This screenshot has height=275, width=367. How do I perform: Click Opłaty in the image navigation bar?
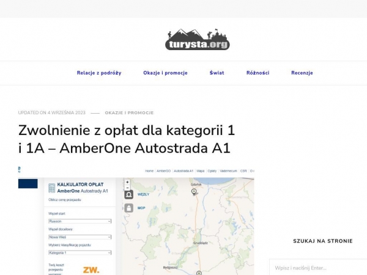click(212, 171)
